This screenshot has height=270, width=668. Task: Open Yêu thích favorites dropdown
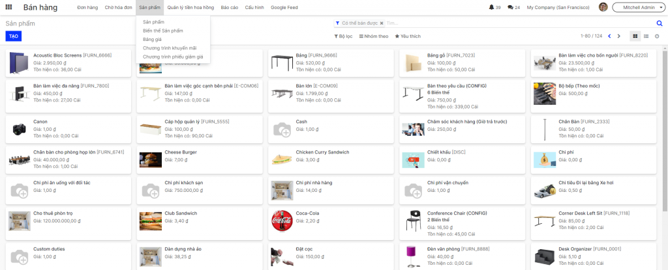pyautogui.click(x=408, y=36)
